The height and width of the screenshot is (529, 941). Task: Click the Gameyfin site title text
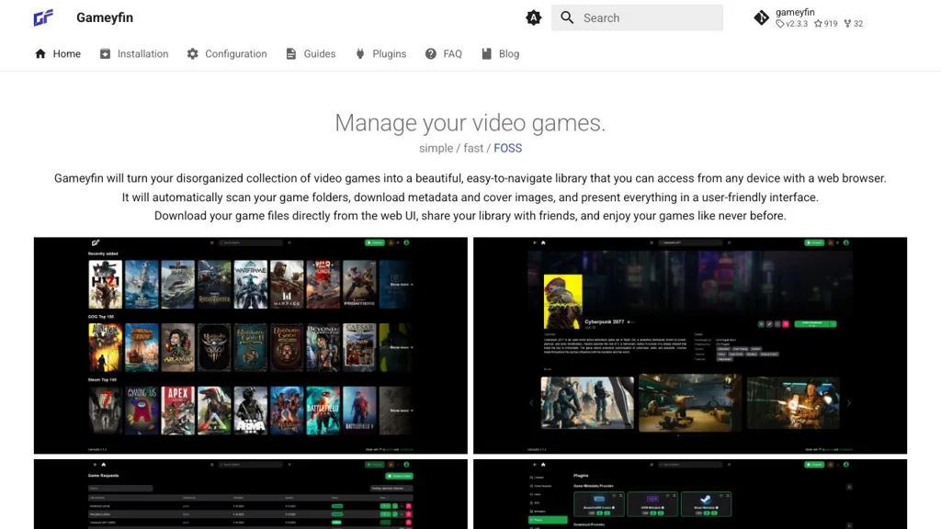[x=105, y=17]
